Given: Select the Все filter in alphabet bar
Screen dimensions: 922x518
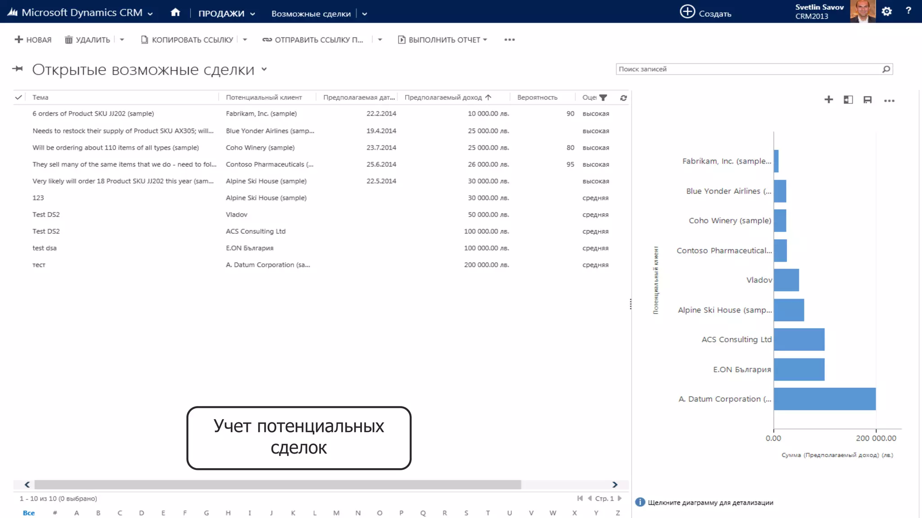Looking at the screenshot, I should click(x=29, y=513).
